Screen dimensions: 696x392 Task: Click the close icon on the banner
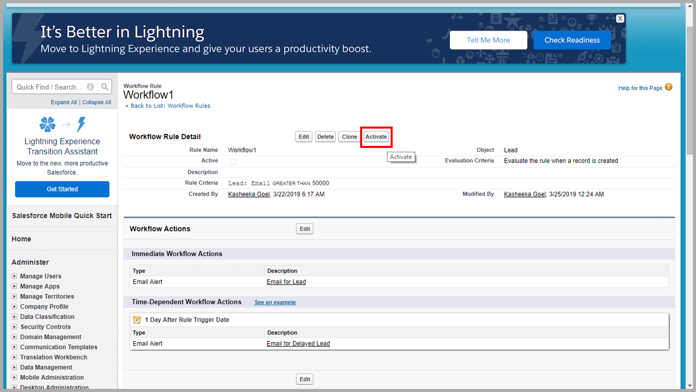pos(620,19)
